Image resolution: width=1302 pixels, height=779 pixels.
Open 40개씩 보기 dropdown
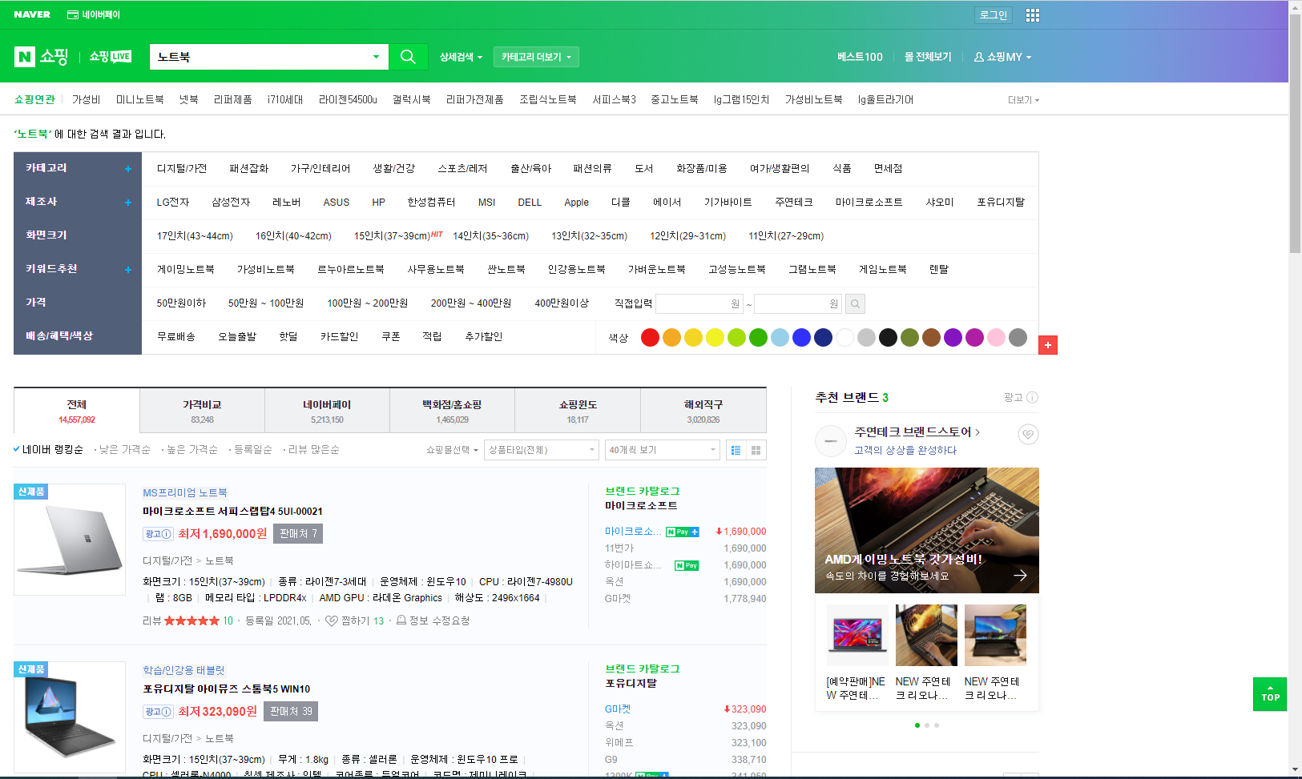pyautogui.click(x=663, y=450)
